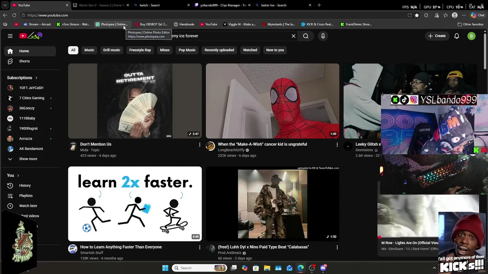Open 7 Cities Gaming subscription
The image size is (488, 274).
[x=30, y=98]
